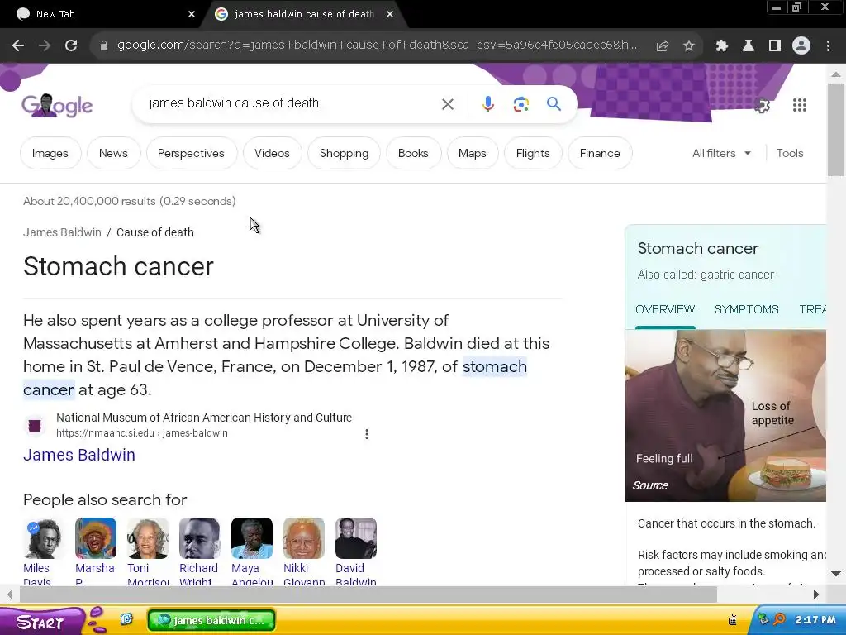Select Richard Wright in related people
Image resolution: width=846 pixels, height=635 pixels.
[199, 551]
